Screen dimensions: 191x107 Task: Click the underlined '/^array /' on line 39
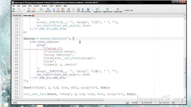53,48
